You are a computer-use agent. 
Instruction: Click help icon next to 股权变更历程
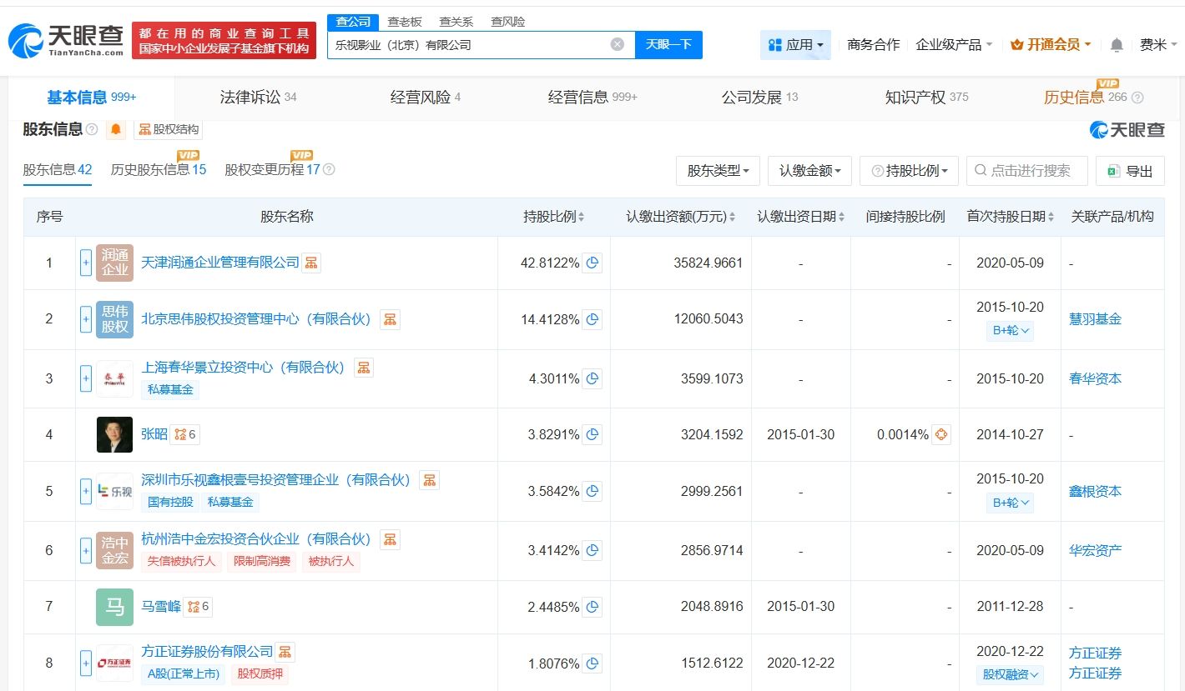pos(329,170)
